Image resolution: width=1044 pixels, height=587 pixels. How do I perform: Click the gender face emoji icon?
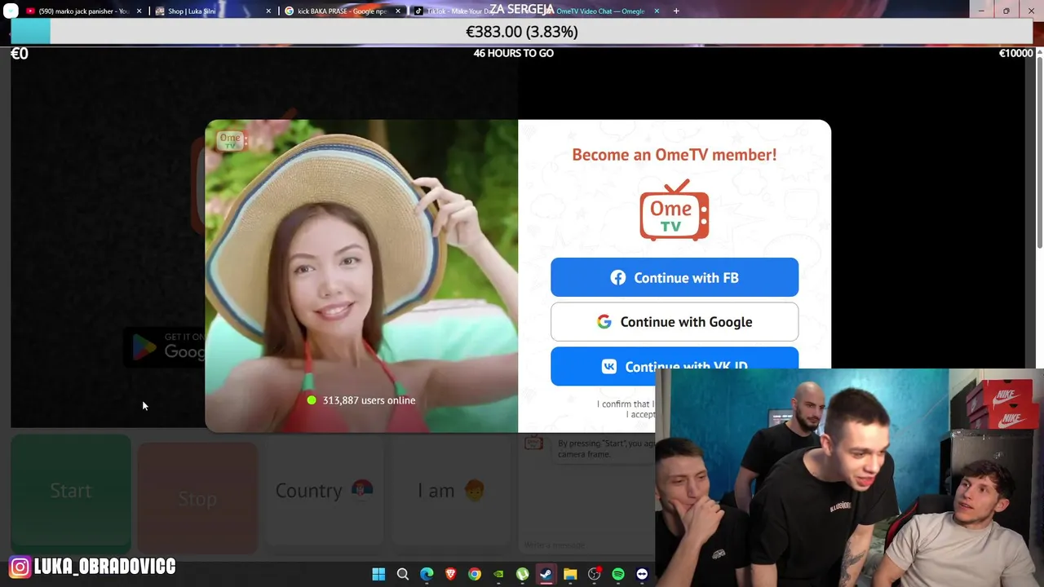[x=474, y=489]
